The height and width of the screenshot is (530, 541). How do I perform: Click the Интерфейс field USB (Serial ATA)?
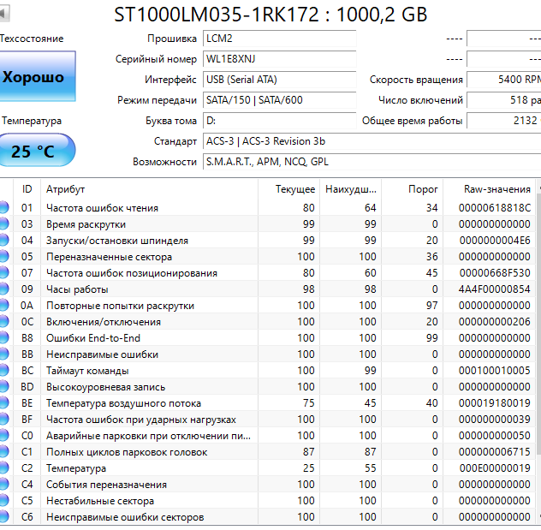pos(279,80)
